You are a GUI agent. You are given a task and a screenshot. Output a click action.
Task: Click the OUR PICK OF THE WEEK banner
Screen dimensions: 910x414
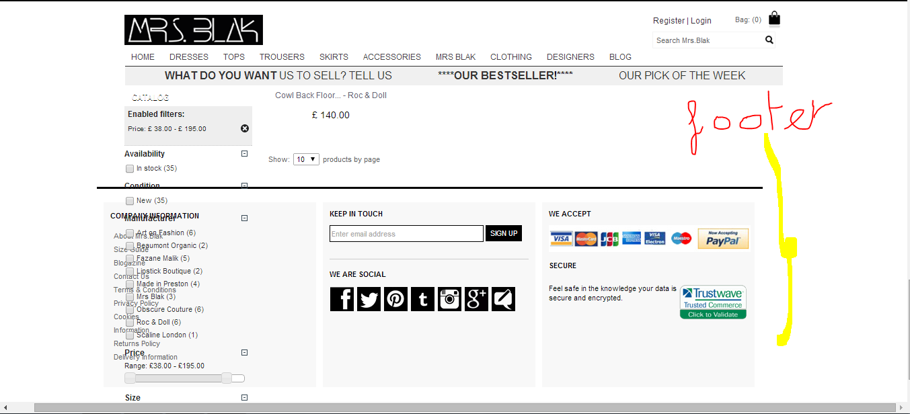[x=682, y=75]
